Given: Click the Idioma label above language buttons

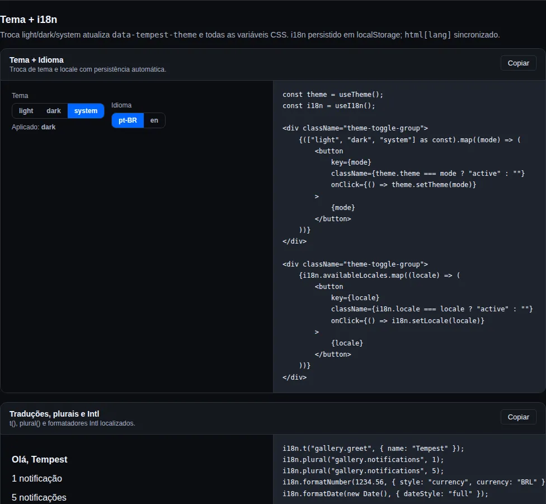Looking at the screenshot, I should click(x=121, y=105).
